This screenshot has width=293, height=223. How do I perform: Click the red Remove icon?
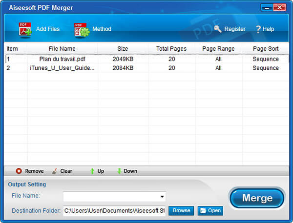[x=19, y=171]
